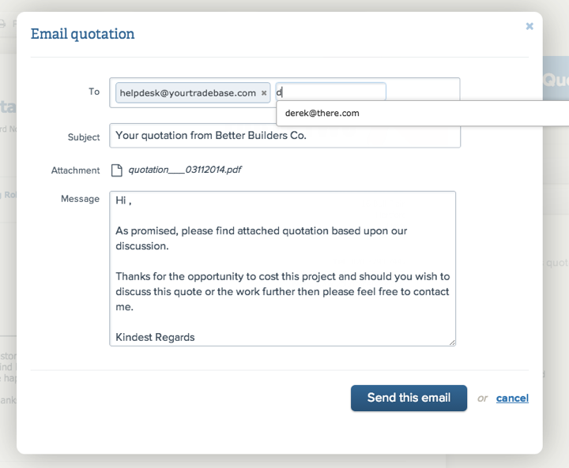
Task: Place cursor on the "Kindest Regards" line
Action: point(155,337)
